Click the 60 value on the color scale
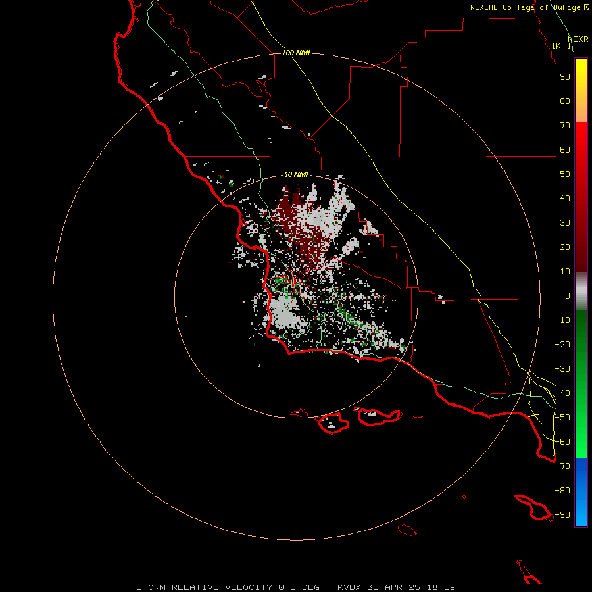592x592 pixels. coord(565,149)
